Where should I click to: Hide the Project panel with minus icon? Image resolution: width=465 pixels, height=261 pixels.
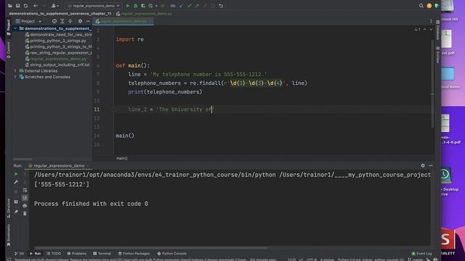(88, 21)
